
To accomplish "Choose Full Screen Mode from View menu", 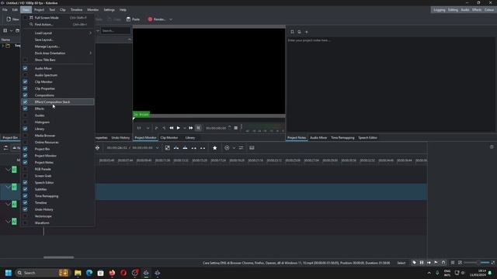I will click(x=57, y=18).
